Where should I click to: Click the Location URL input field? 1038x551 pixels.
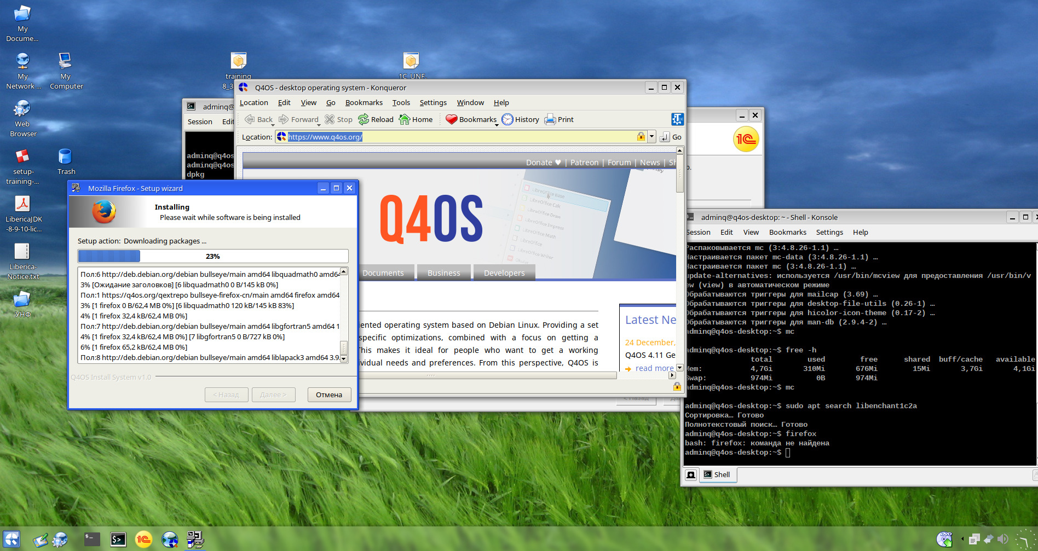(460, 137)
